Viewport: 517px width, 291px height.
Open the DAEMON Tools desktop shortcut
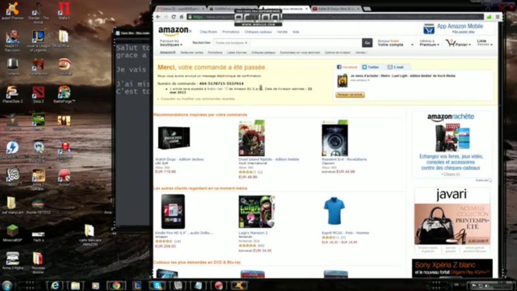pyautogui.click(x=12, y=150)
